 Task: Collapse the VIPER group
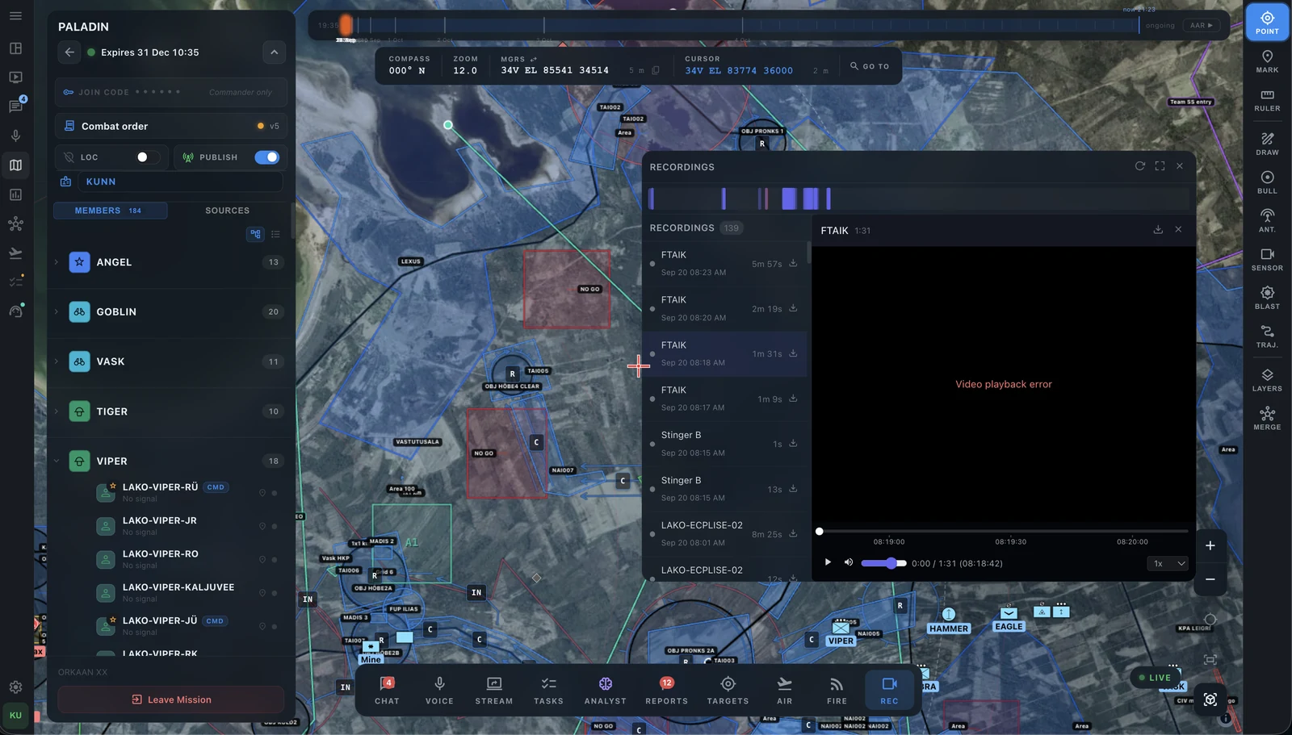(57, 461)
